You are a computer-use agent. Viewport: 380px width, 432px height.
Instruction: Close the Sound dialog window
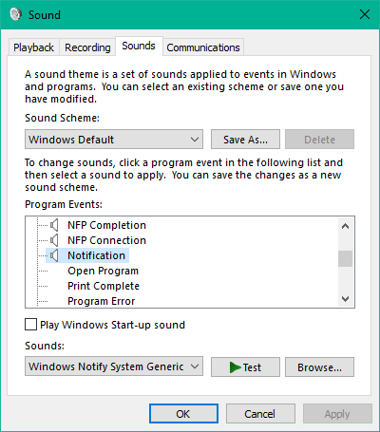coord(365,14)
